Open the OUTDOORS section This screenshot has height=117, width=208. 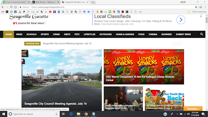click(x=106, y=34)
